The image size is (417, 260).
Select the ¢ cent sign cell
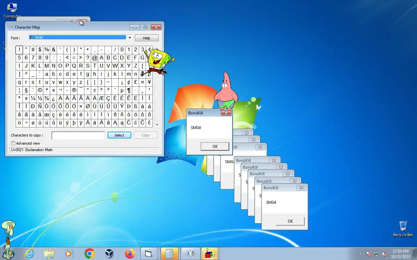click(x=129, y=82)
